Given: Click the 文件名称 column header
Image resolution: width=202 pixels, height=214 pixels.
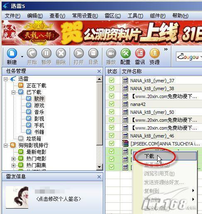Looking at the screenshot, I should point(131,71).
